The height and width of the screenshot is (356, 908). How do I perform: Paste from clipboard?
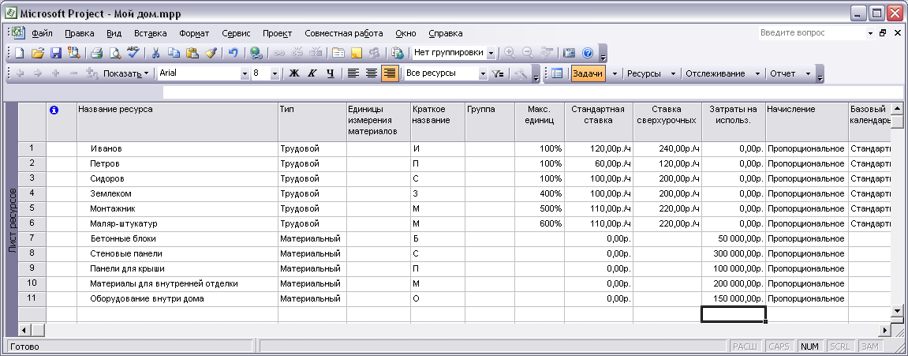point(192,54)
